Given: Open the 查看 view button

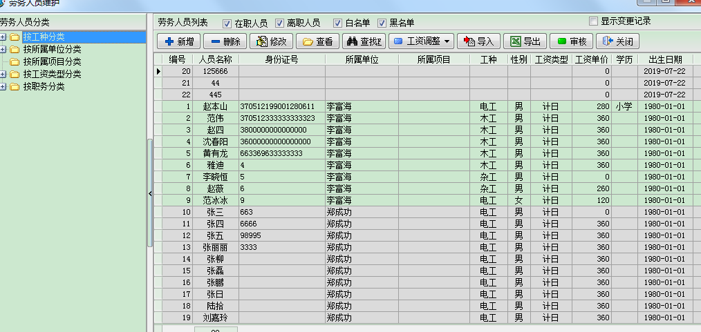Looking at the screenshot, I should [317, 41].
